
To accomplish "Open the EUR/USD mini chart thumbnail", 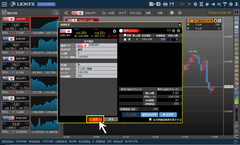I will (45, 123).
